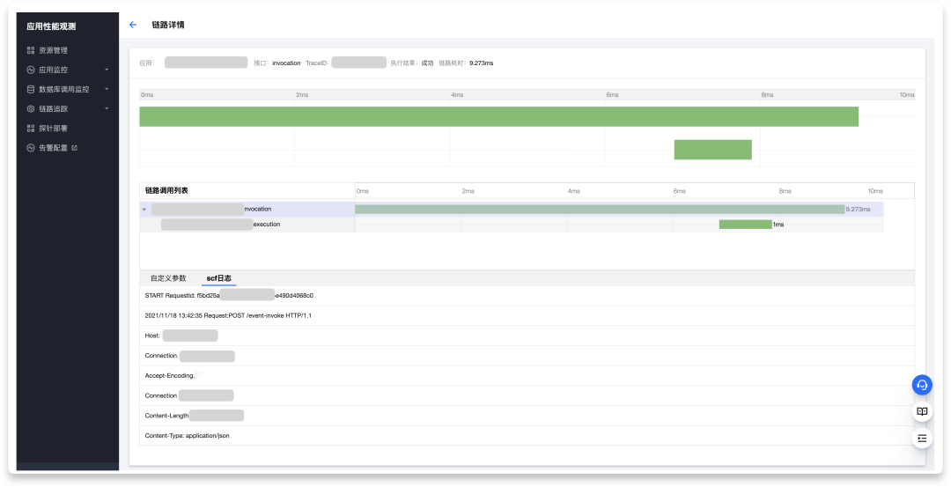Click the 告警配置 sidebar icon
The height and width of the screenshot is (487, 951).
[x=31, y=147]
